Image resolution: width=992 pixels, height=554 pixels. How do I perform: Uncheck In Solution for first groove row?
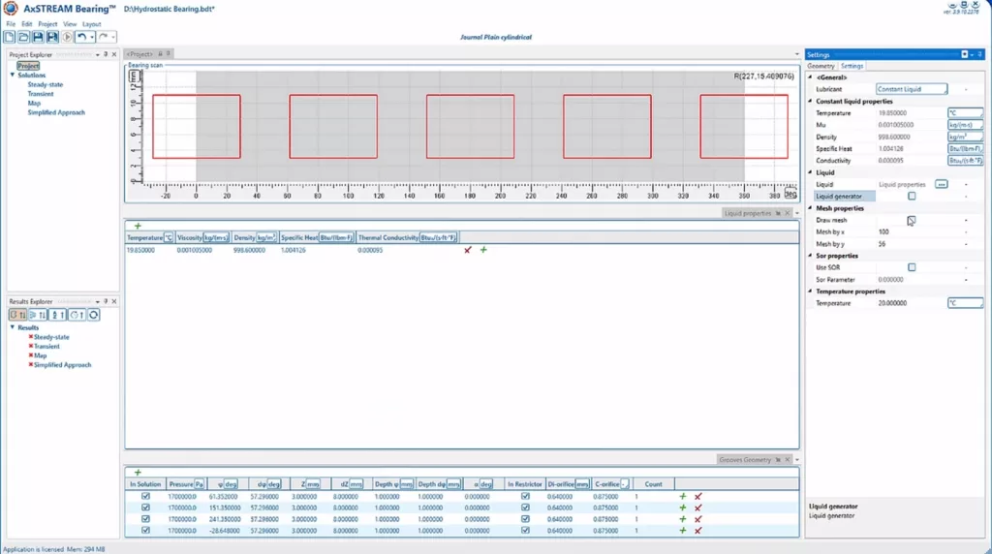146,496
